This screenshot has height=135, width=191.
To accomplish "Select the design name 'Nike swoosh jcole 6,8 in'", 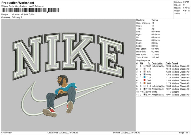I will click(23, 14).
